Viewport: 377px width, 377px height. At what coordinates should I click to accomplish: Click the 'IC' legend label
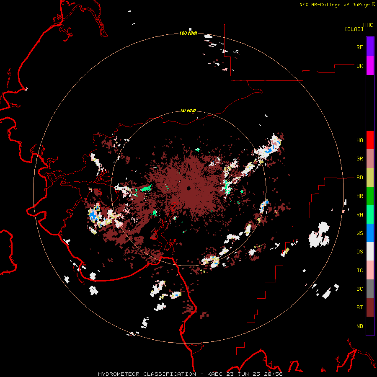coord(359,270)
